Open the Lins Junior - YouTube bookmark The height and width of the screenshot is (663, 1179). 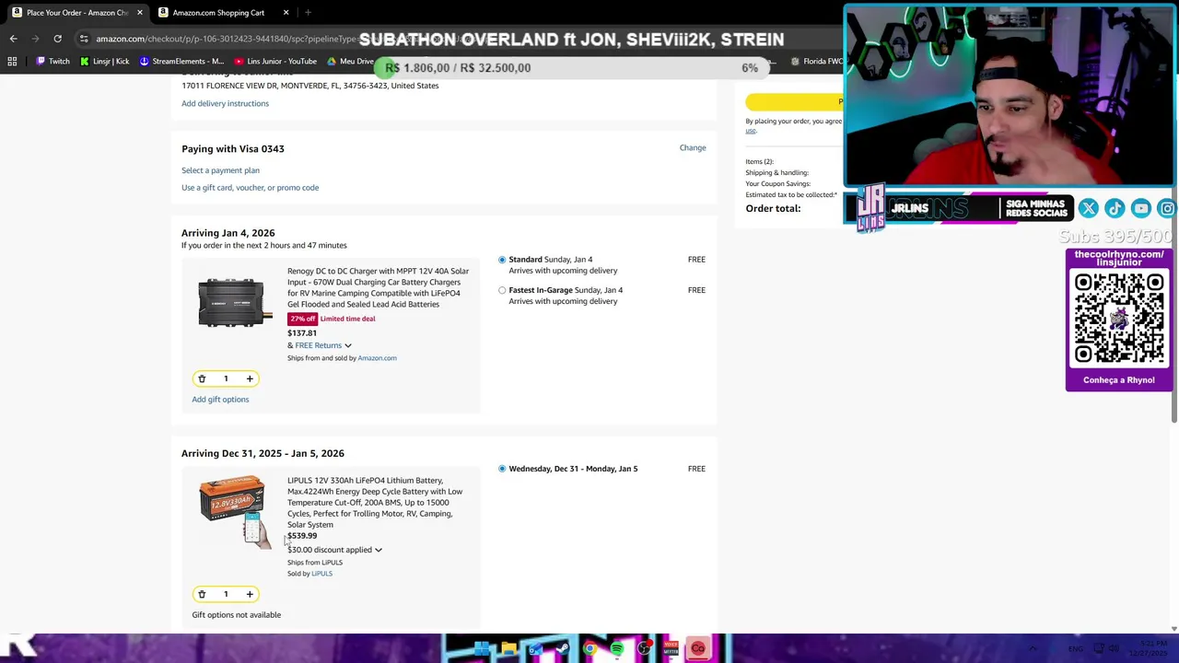(274, 62)
